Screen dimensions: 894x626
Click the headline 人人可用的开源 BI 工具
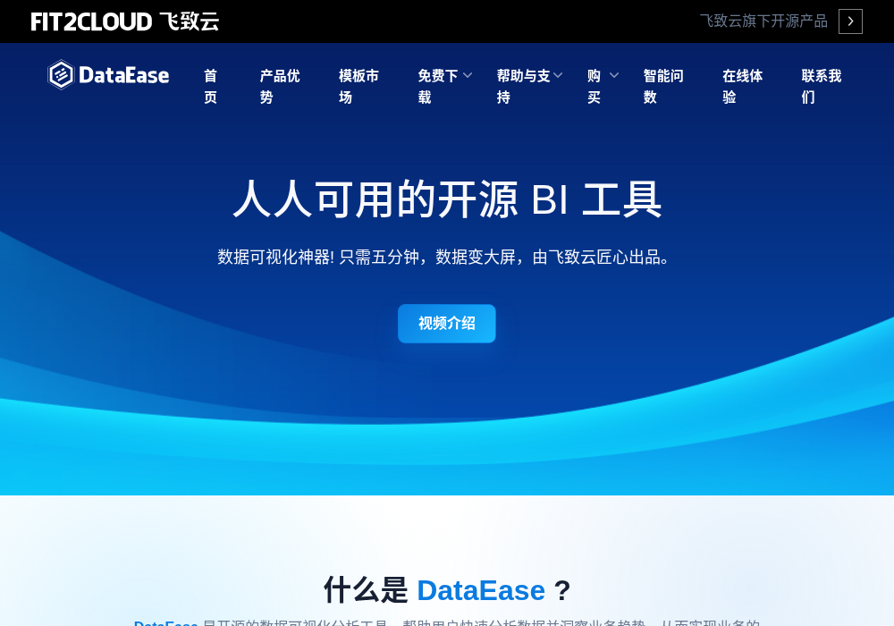(447, 199)
